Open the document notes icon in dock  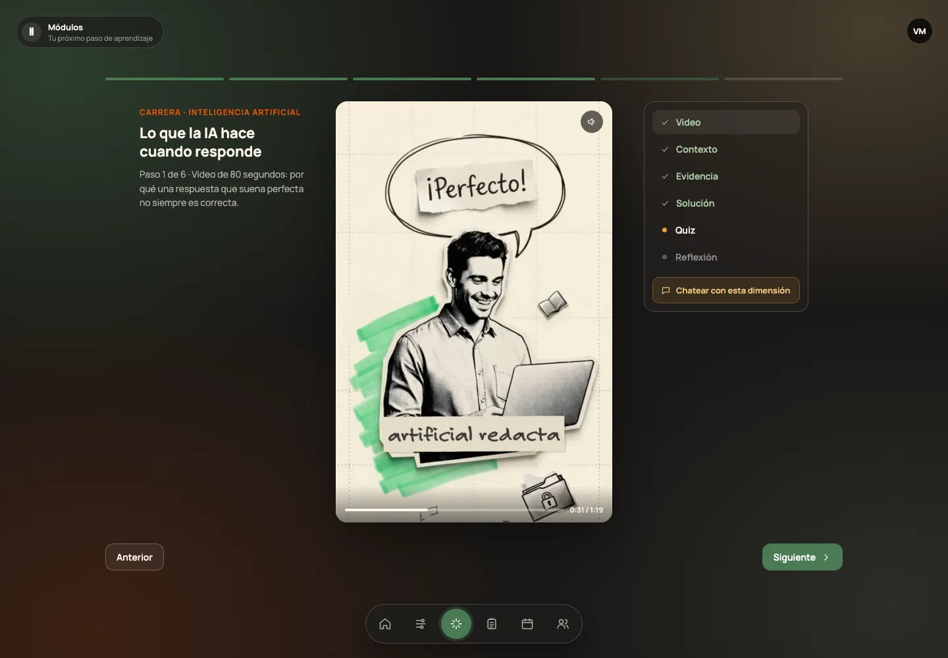[x=492, y=624]
